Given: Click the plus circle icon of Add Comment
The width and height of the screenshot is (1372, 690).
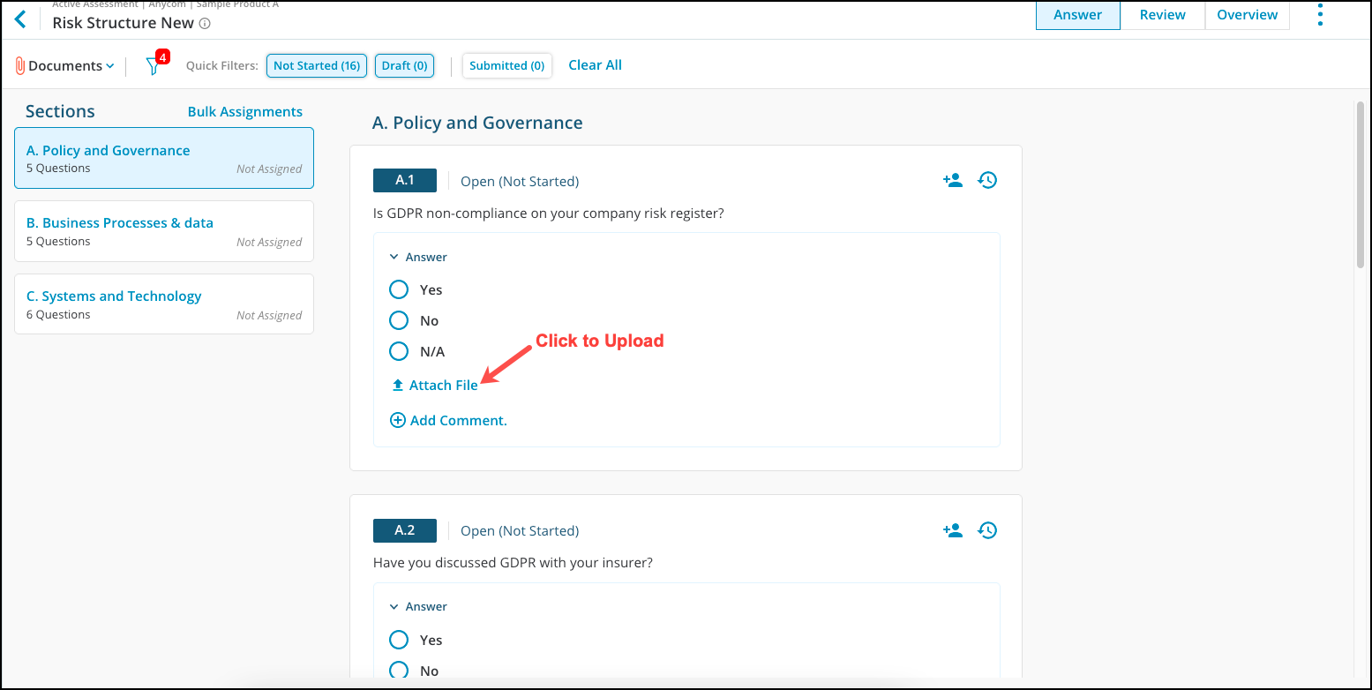Looking at the screenshot, I should click(398, 420).
